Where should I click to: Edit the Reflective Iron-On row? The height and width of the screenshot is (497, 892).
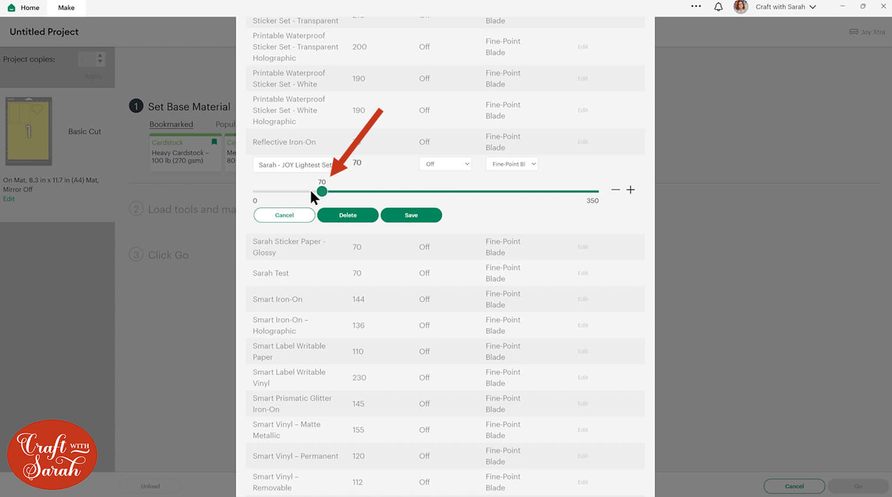583,142
